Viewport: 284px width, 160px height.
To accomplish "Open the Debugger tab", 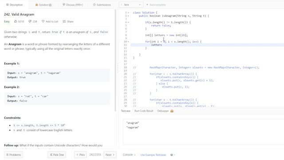I will [163, 111].
